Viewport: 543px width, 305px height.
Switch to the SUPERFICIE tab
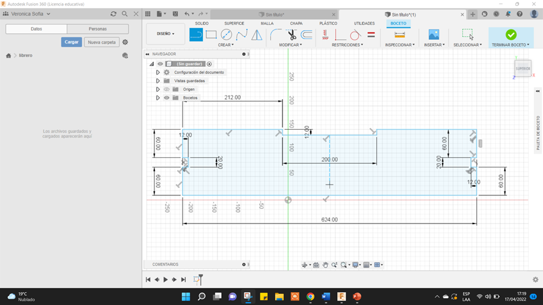point(234,23)
